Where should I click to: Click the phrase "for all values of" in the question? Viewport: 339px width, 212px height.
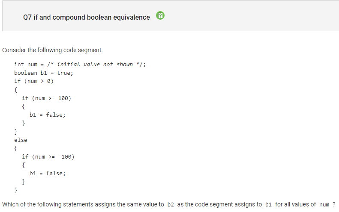point(296,204)
